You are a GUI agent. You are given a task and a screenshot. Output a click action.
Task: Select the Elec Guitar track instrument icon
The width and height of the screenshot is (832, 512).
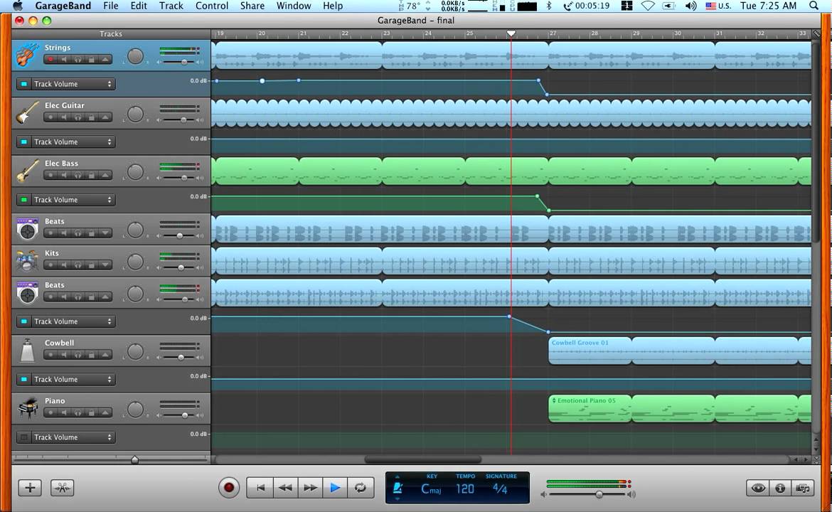(27, 112)
